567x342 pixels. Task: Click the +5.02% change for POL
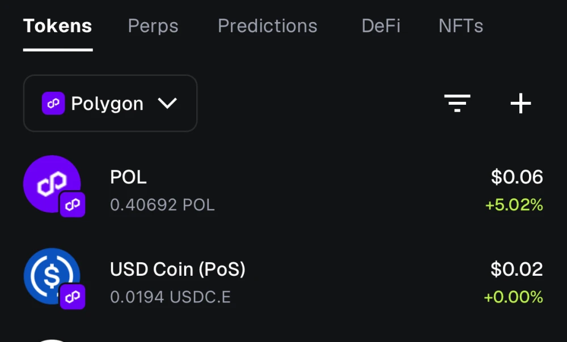coord(514,205)
